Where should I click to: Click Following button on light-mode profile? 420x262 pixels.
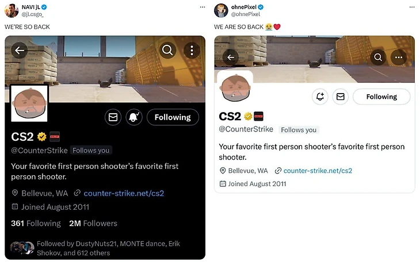point(381,97)
